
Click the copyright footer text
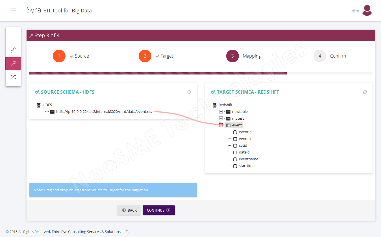click(67, 232)
